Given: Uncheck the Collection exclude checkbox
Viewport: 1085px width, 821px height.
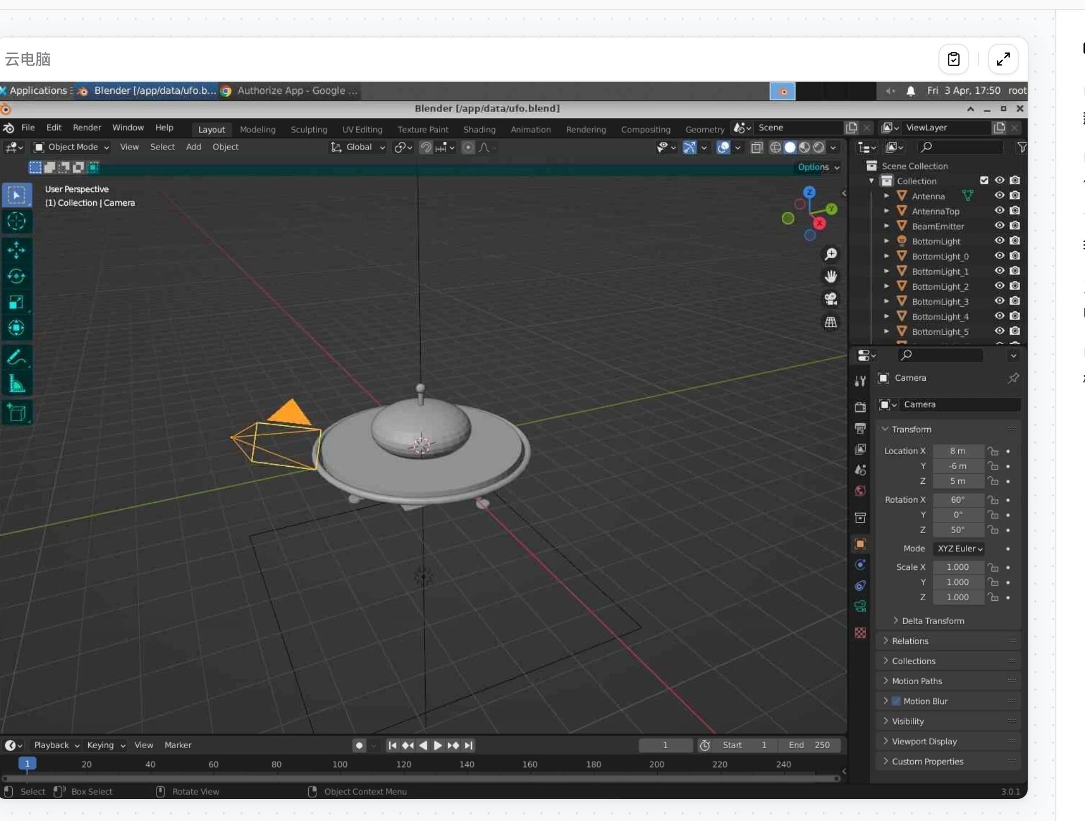Looking at the screenshot, I should click(984, 180).
